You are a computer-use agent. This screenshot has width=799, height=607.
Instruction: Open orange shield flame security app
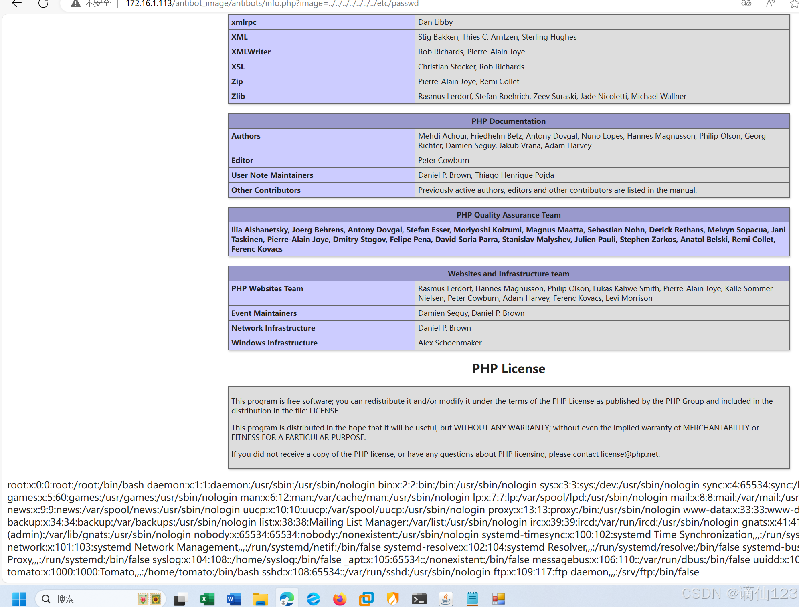[x=392, y=599]
